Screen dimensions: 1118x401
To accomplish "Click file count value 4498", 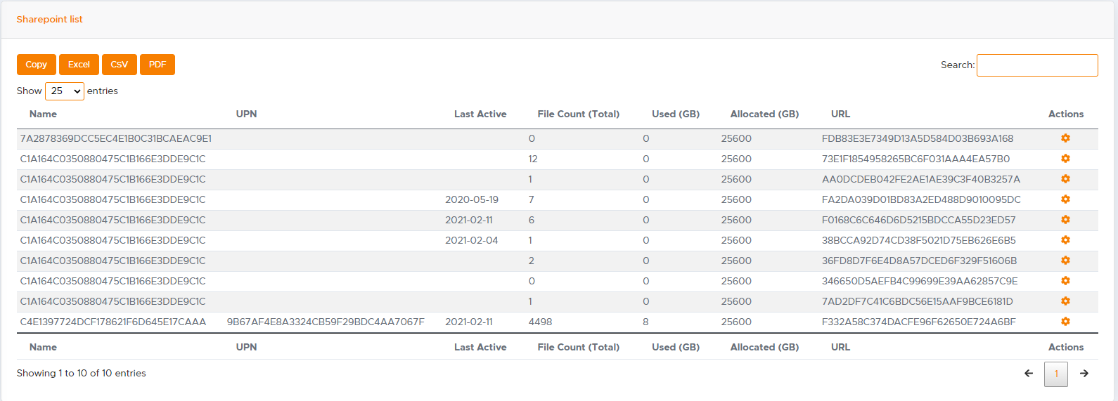I will click(540, 322).
